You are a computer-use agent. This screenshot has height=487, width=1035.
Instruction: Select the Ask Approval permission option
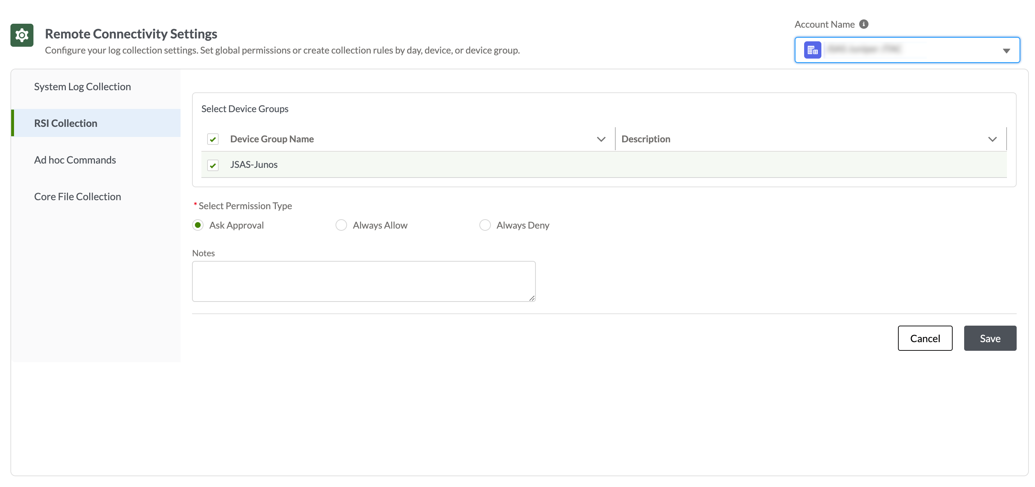[x=198, y=225]
